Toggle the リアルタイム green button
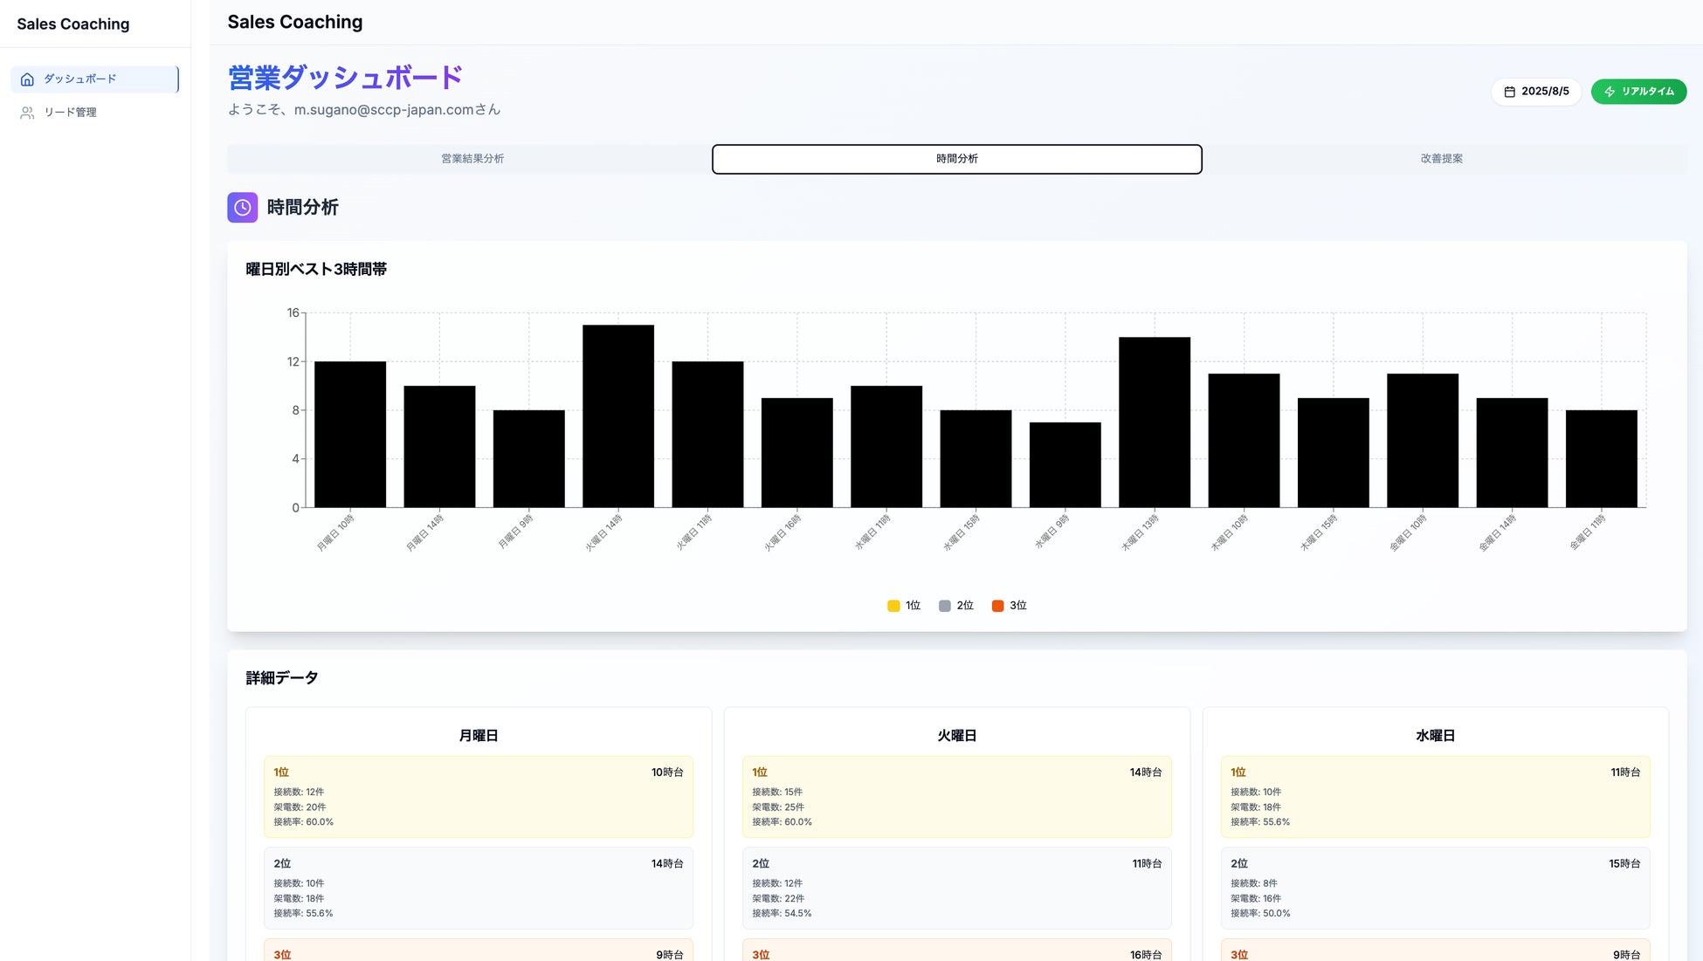The image size is (1703, 961). pyautogui.click(x=1638, y=92)
